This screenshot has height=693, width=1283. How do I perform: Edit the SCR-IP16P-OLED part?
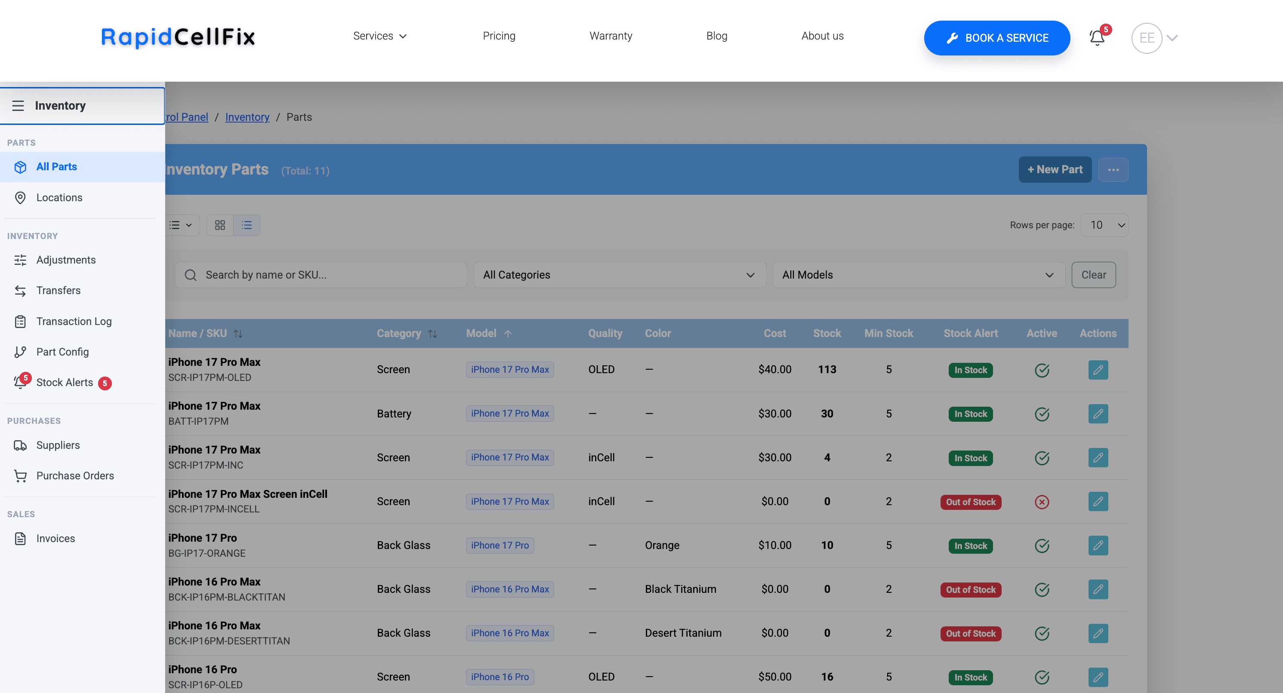1098,677
